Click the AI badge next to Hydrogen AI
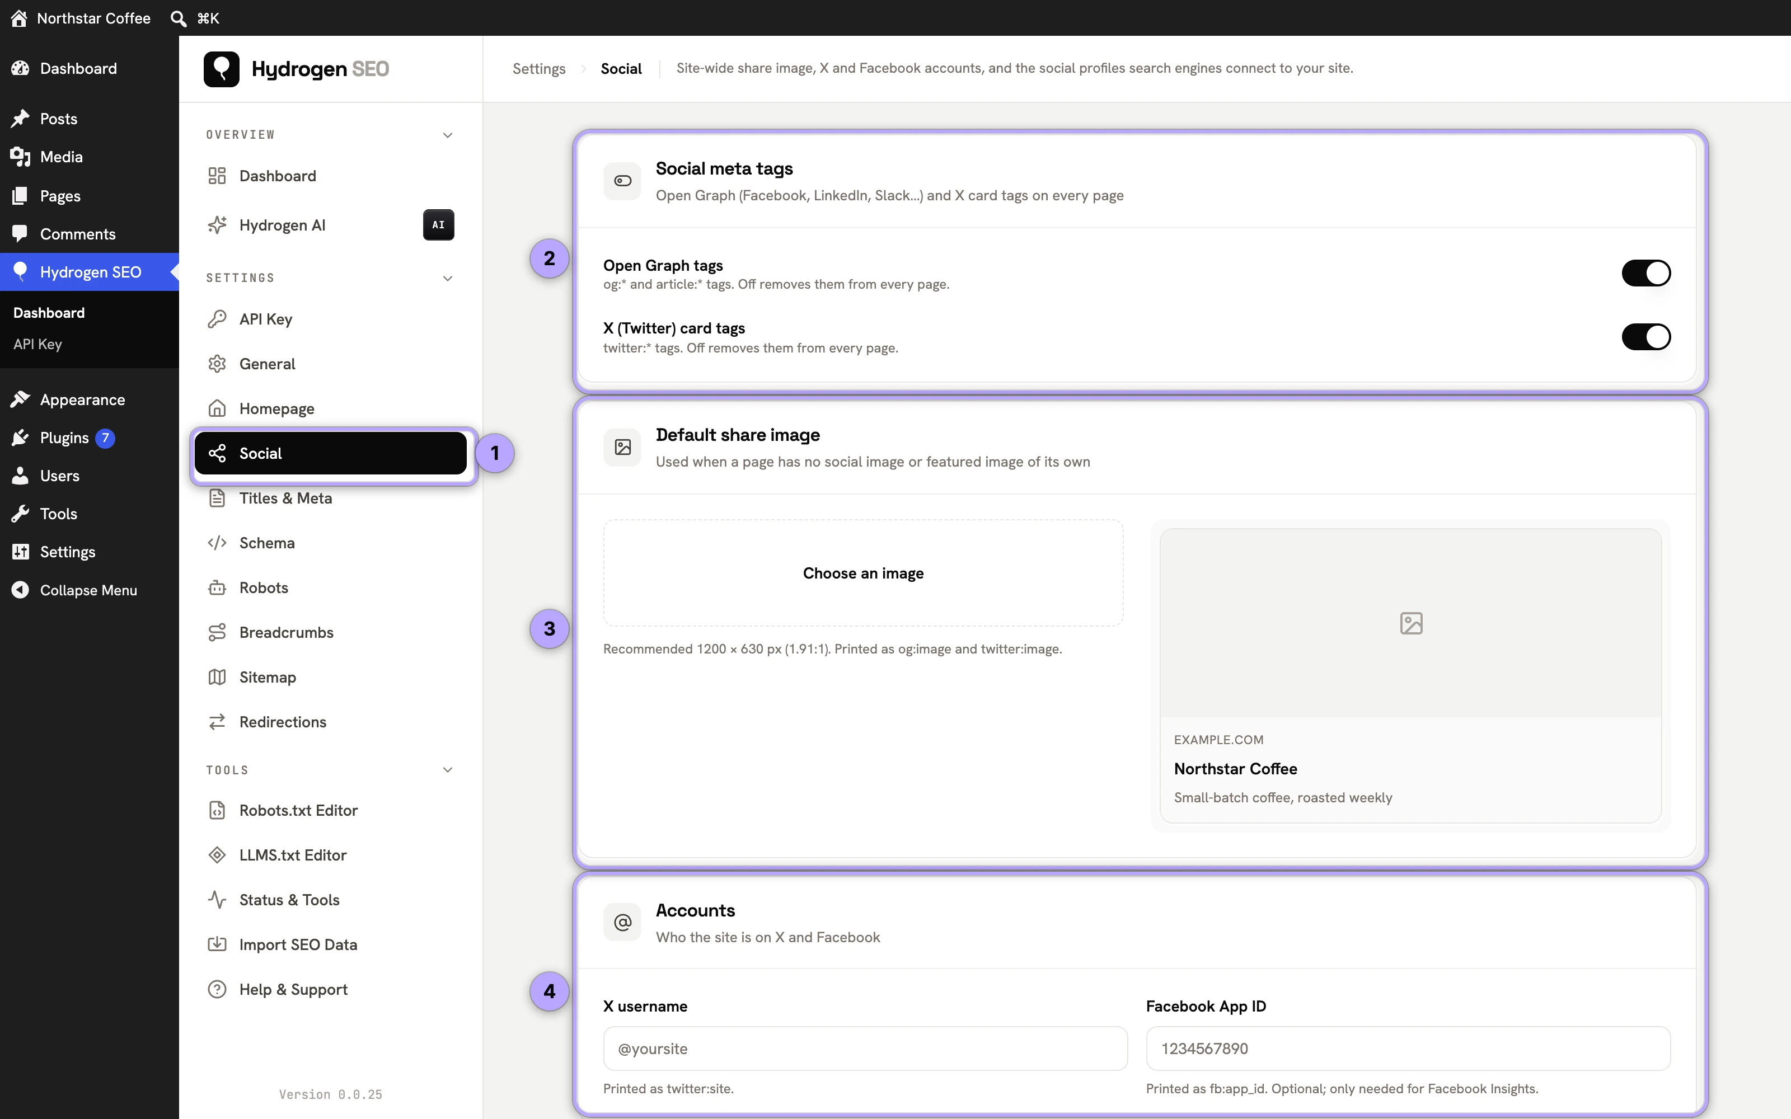Image resolution: width=1791 pixels, height=1119 pixels. pos(438,225)
